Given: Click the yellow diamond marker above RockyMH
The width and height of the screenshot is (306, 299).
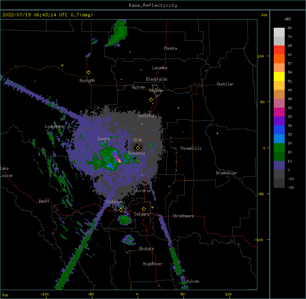Looking at the screenshot, I should [88, 72].
